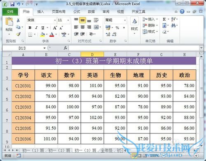The image size is (206, 161).
Task: Click the AutoSum sigma icon
Action: pos(164,19)
